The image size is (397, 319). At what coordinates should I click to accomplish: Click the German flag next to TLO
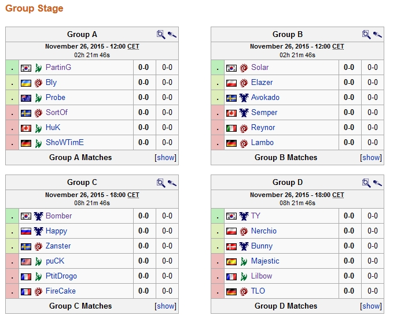coord(231,291)
